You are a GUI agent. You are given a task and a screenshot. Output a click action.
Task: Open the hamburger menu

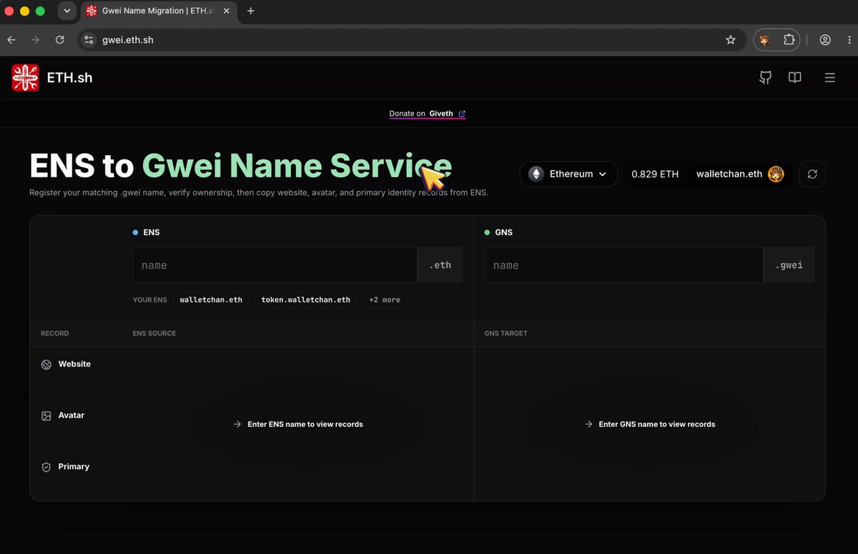(x=829, y=78)
